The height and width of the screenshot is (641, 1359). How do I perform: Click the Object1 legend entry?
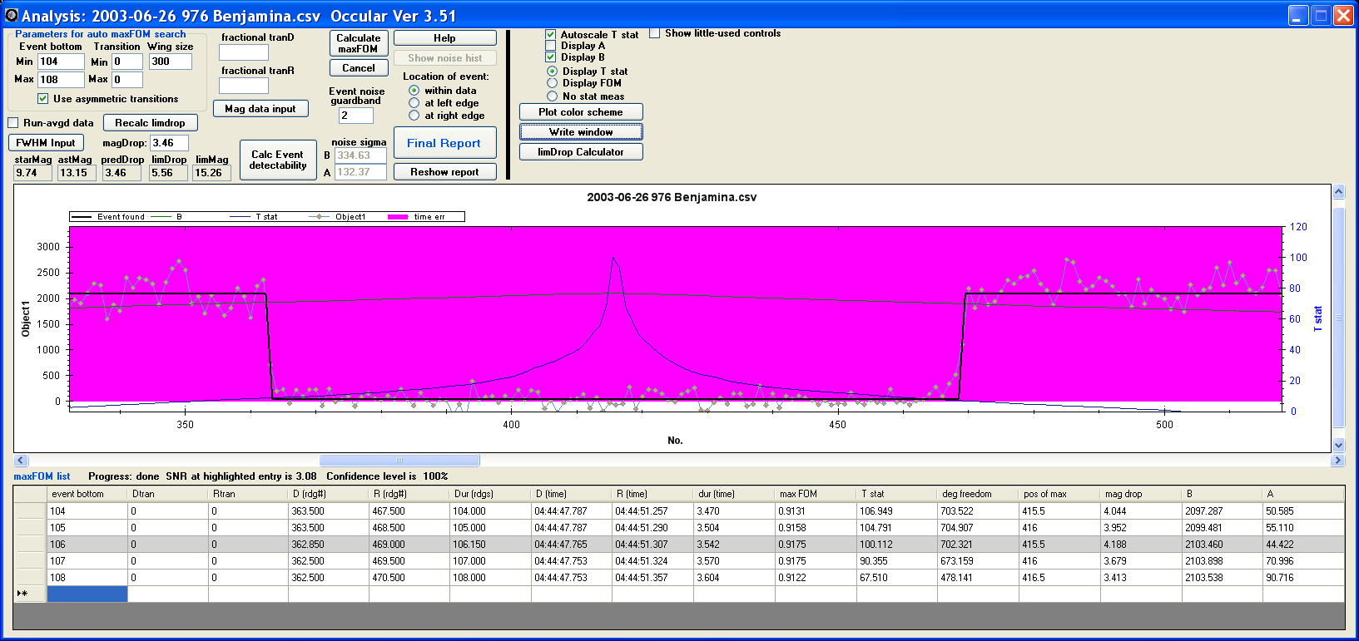click(337, 217)
